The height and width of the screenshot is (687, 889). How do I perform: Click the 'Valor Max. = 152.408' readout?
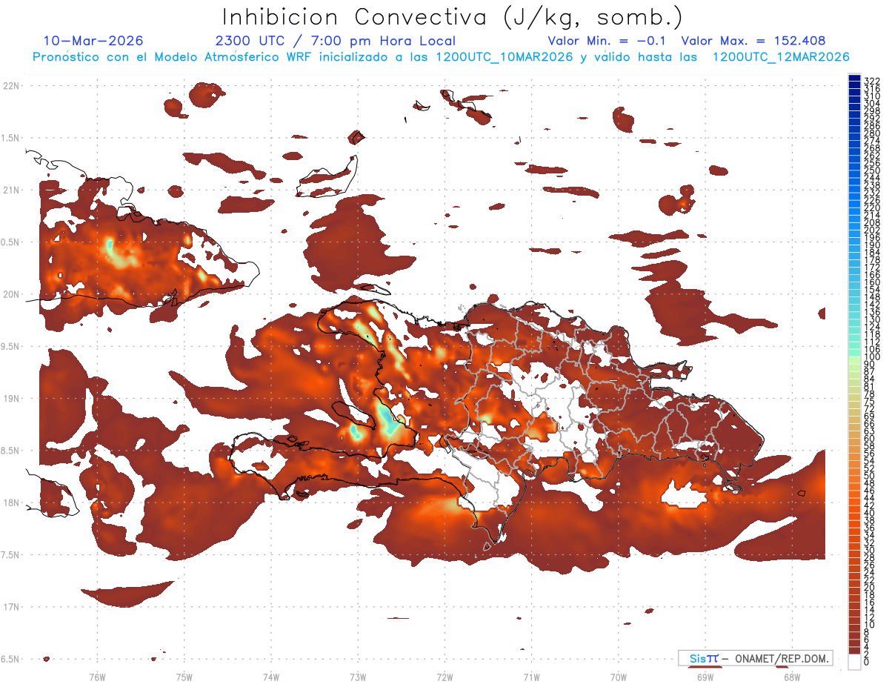coord(753,41)
